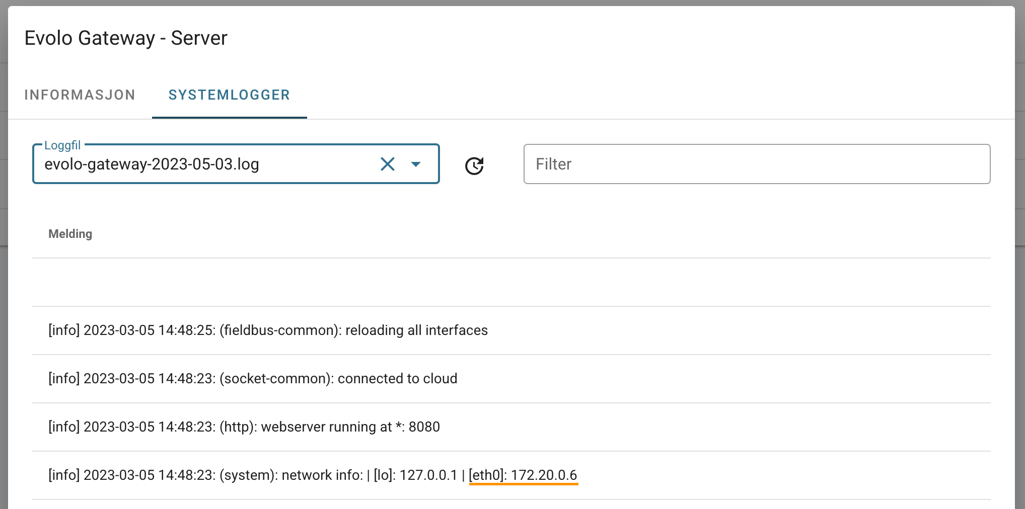Select the fieldbus-common reloading all interfaces row
The image size is (1025, 509).
pos(511,330)
